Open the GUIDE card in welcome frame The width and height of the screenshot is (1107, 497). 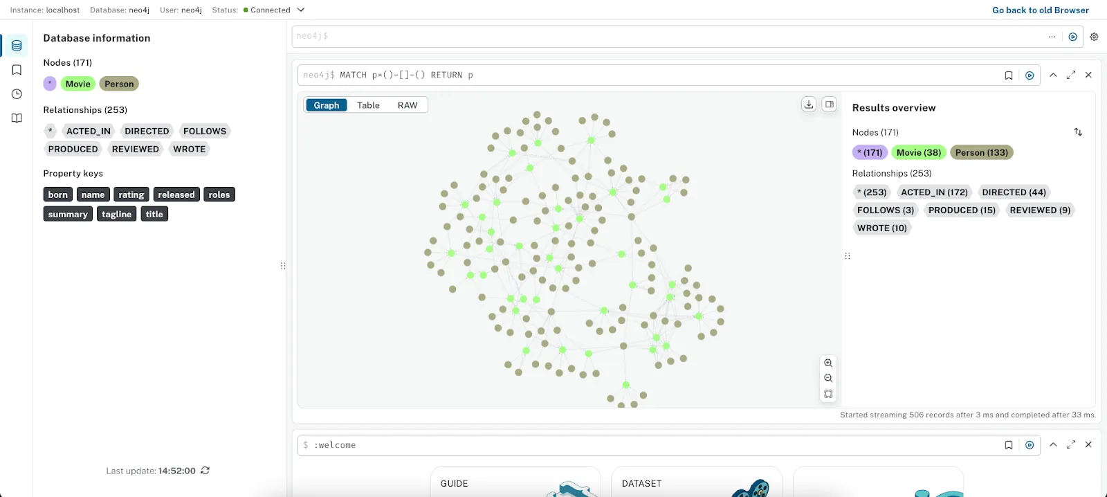[x=515, y=482]
